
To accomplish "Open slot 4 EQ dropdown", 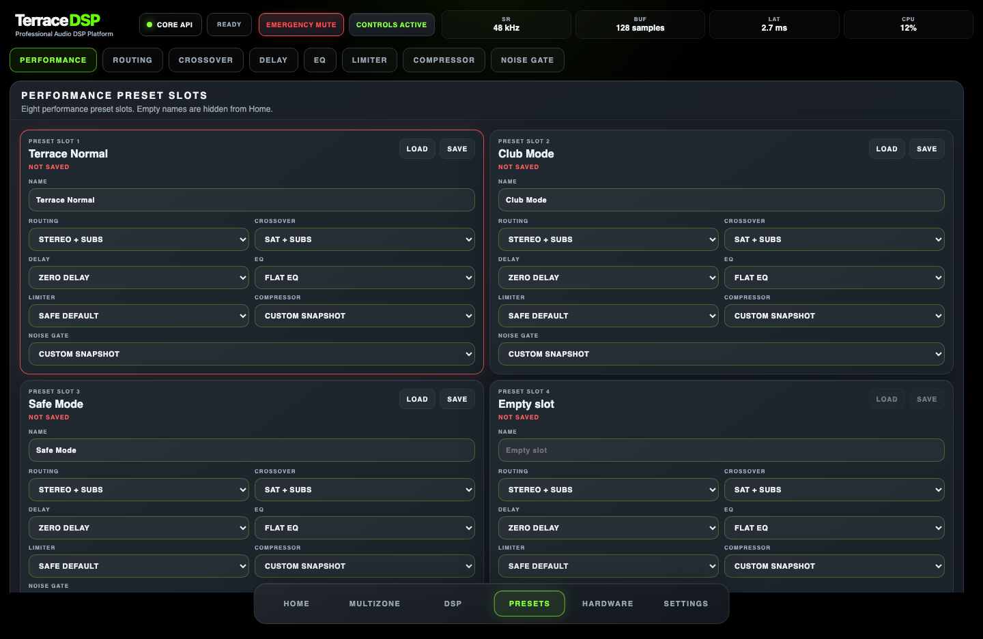I will (x=834, y=528).
